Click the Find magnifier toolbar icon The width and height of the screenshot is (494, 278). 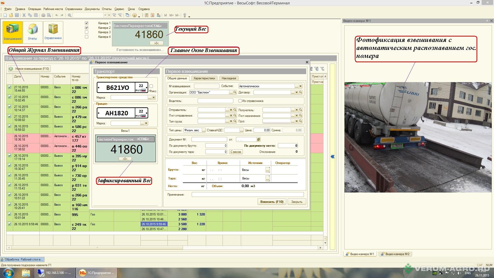pyautogui.click(x=69, y=15)
